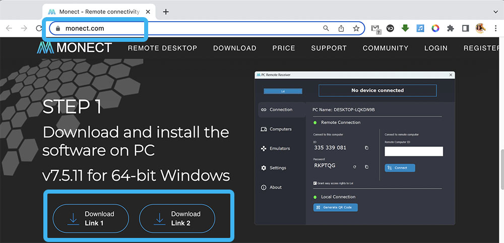Viewport: 504px width, 243px height.
Task: Toggle the 'Grant easy access rights' checkbox
Action: coord(315,184)
